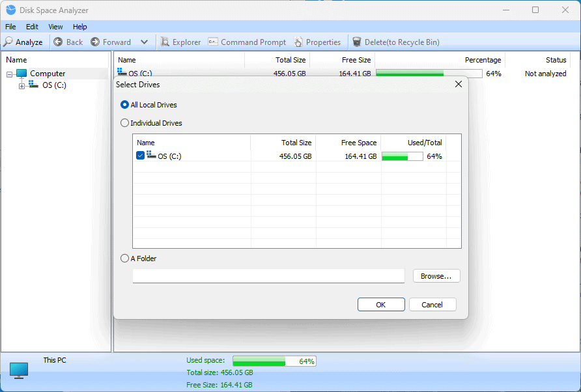Sort dialog list by Free Space header
The height and width of the screenshot is (392, 581).
tap(348, 143)
